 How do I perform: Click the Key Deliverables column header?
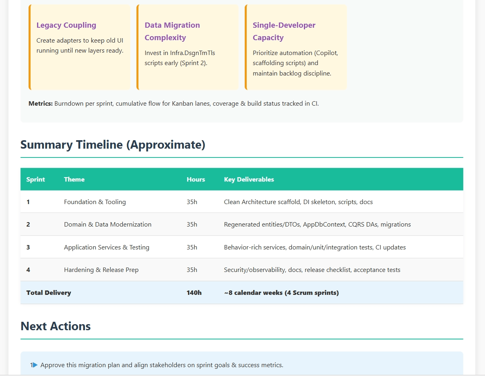pos(249,179)
